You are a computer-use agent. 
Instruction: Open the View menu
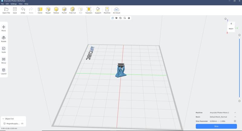21,4
